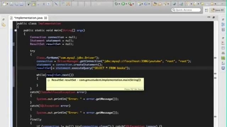Viewport: 227px width, 127px height.
Task: Click the New file wizard icon
Action: pyautogui.click(x=4, y=4)
